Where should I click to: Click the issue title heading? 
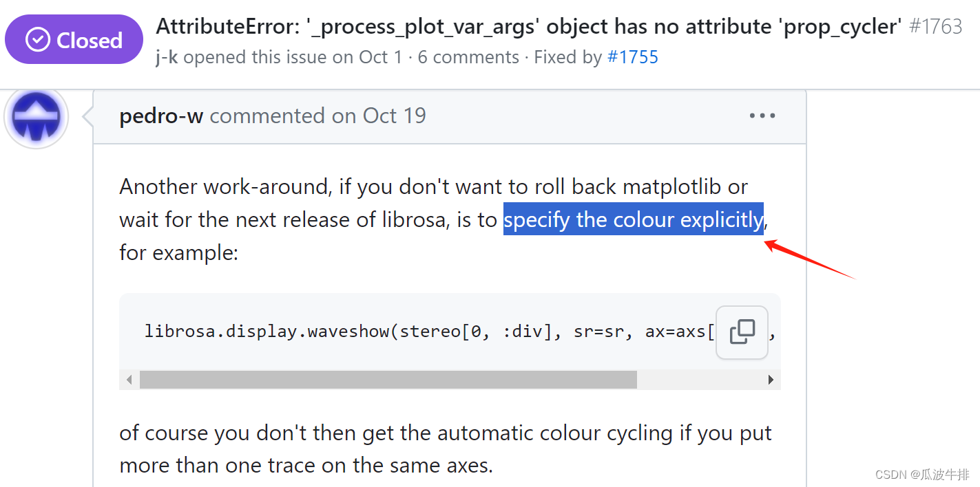527,26
